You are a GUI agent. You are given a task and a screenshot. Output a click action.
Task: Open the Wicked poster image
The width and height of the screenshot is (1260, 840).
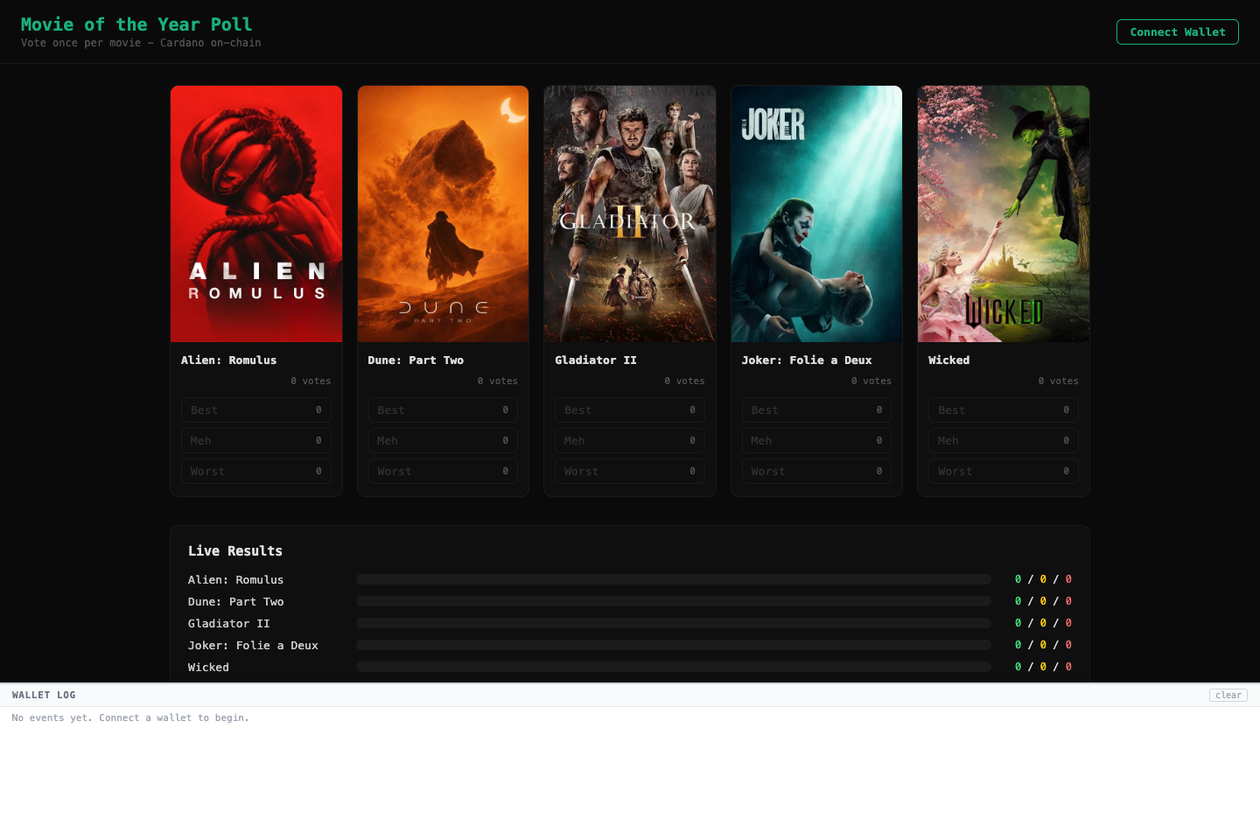[x=1004, y=213]
